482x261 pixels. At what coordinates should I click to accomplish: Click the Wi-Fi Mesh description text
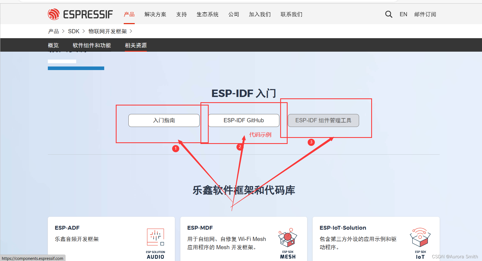227,243
